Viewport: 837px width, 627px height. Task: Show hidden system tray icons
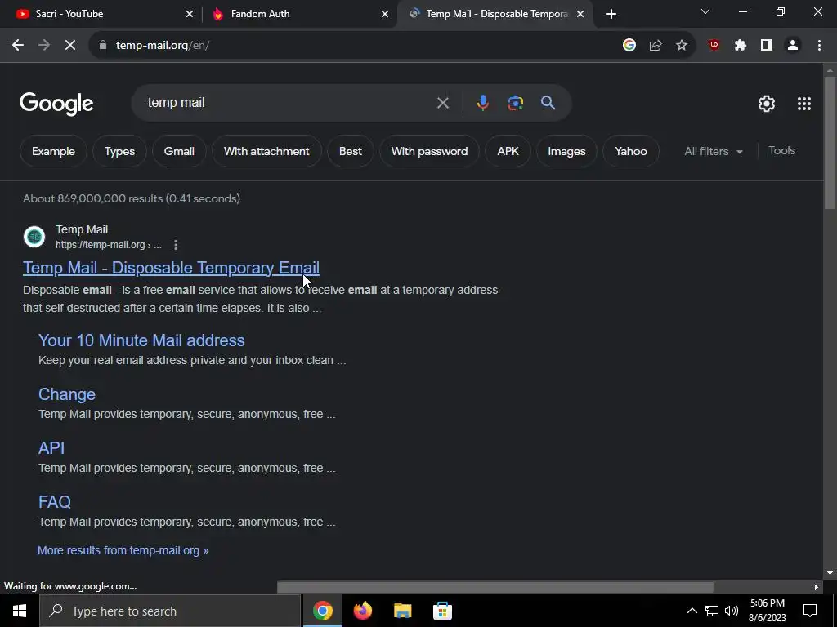click(x=692, y=611)
